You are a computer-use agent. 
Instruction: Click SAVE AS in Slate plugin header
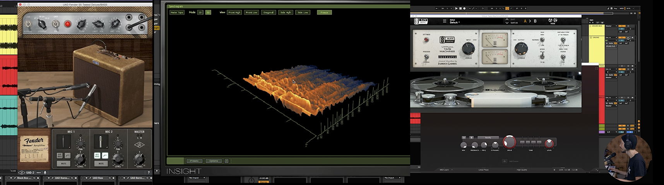pyautogui.click(x=514, y=23)
